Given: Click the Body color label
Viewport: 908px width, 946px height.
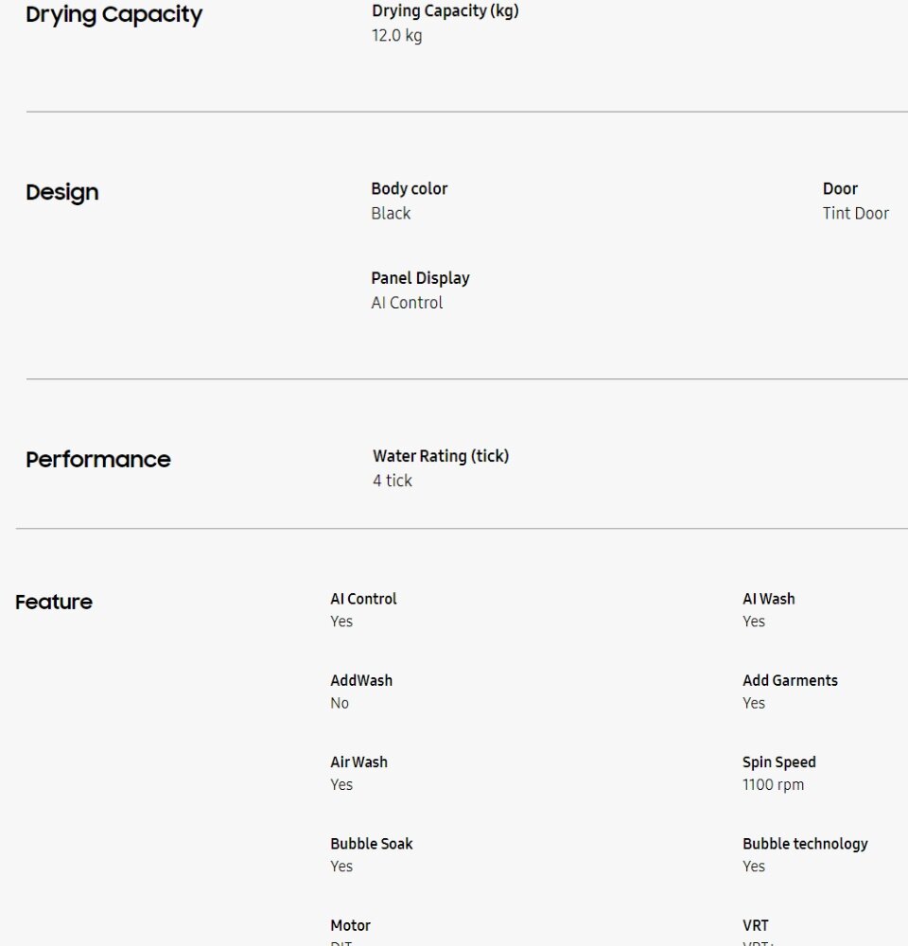Looking at the screenshot, I should tap(409, 189).
